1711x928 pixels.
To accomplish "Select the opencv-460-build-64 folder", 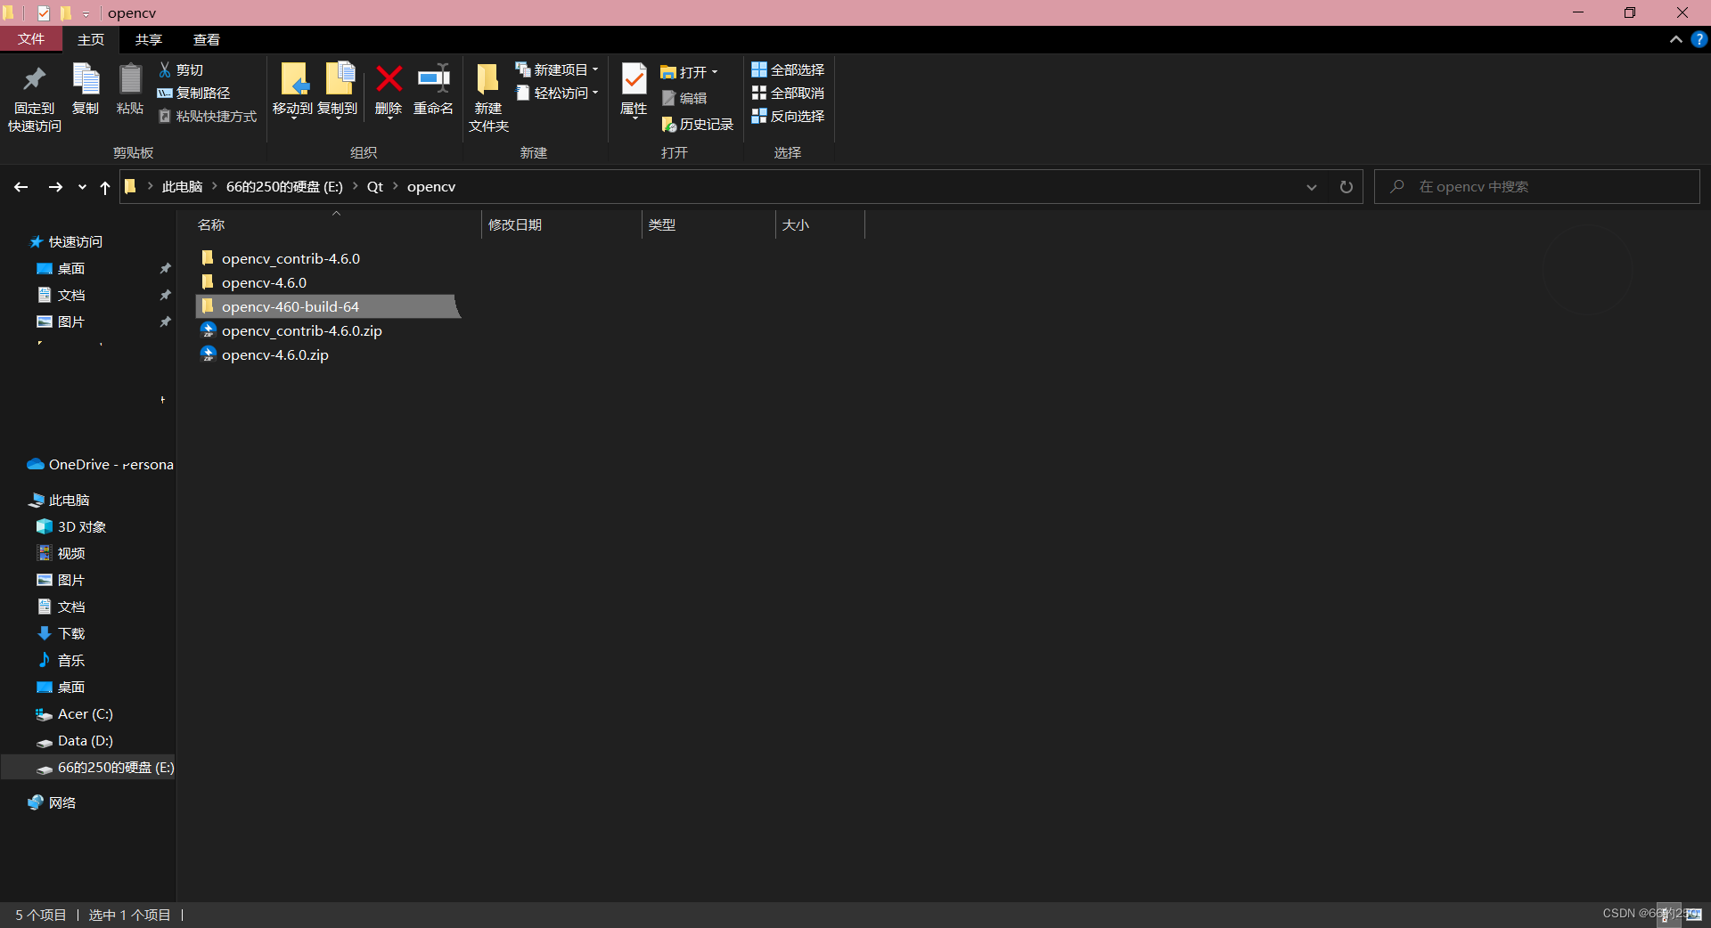I will (326, 306).
